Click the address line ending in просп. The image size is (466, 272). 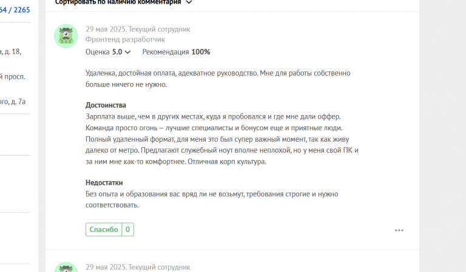point(13,76)
